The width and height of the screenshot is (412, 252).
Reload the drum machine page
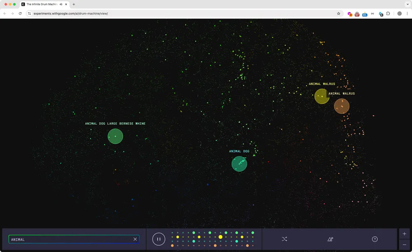click(20, 14)
